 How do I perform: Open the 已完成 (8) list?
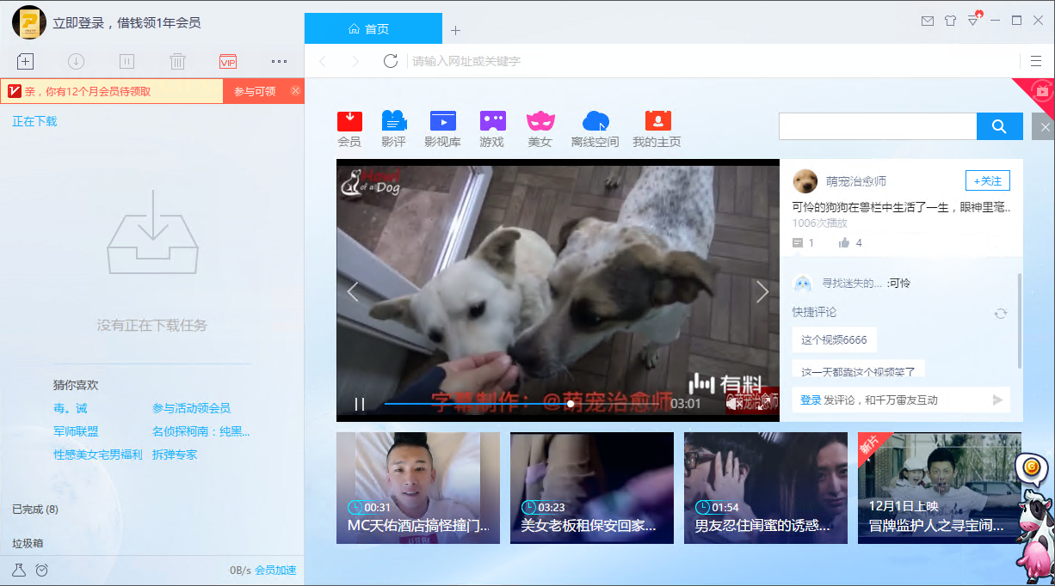(35, 510)
